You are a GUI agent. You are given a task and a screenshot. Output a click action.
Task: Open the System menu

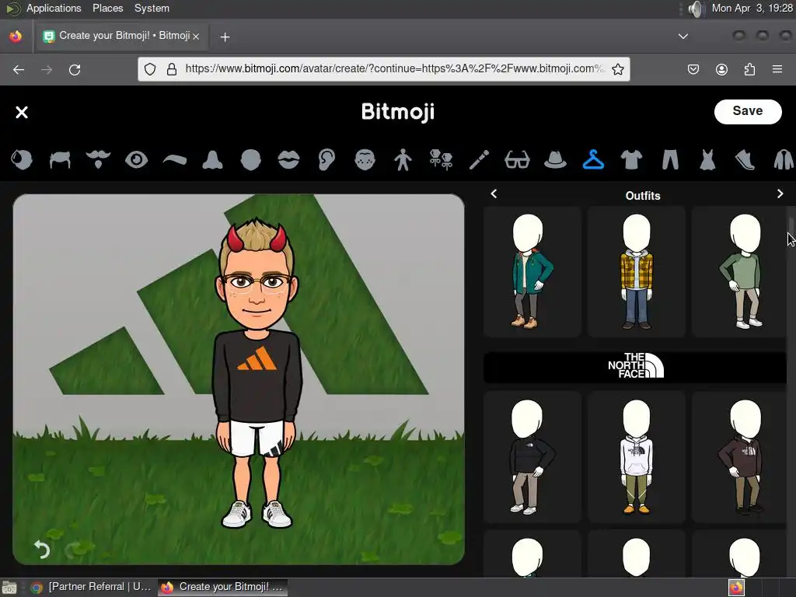pyautogui.click(x=152, y=8)
